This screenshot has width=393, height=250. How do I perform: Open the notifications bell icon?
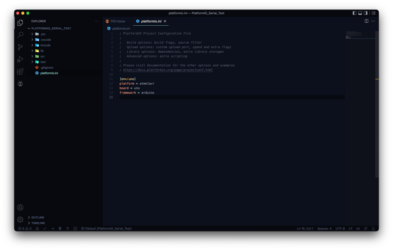(x=373, y=228)
